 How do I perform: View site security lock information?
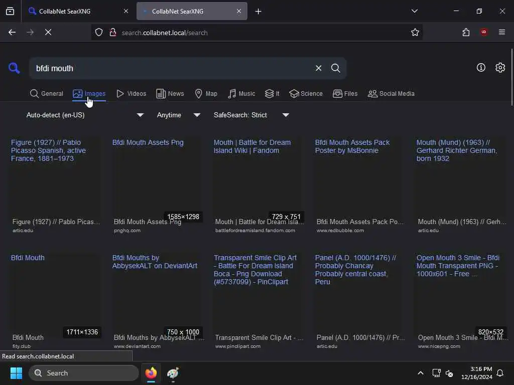pos(113,33)
